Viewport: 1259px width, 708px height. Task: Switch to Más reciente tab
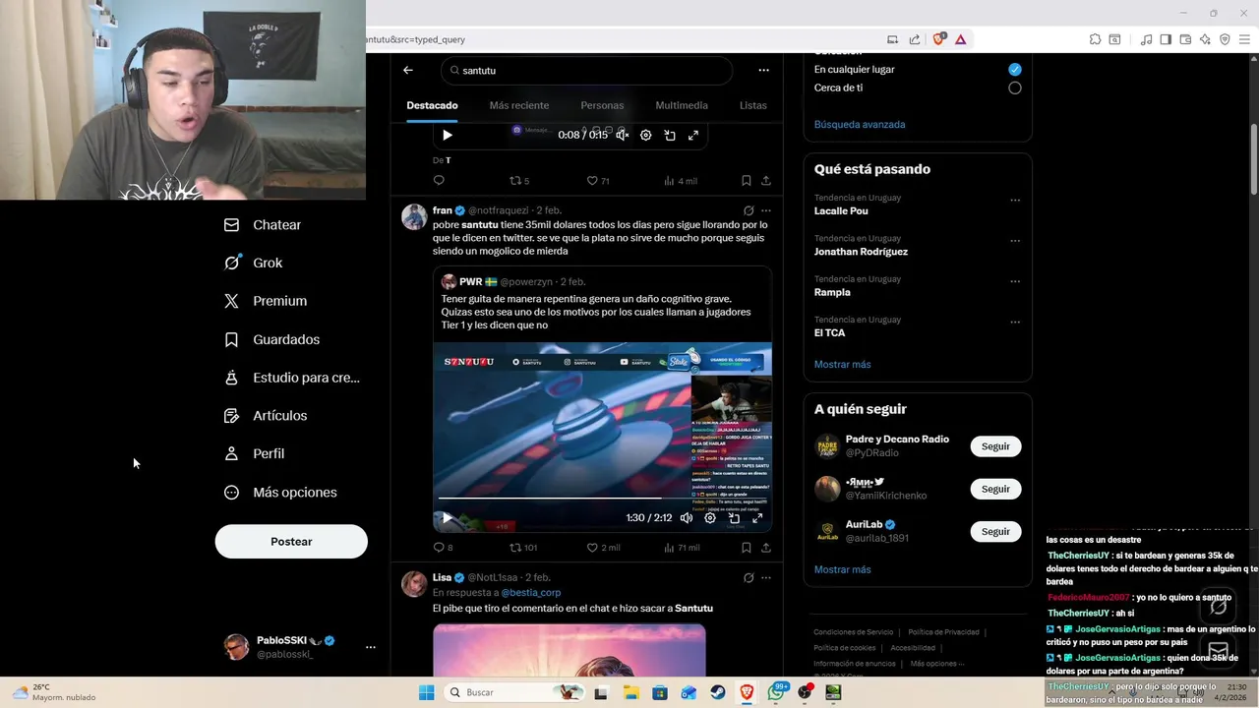pos(519,105)
